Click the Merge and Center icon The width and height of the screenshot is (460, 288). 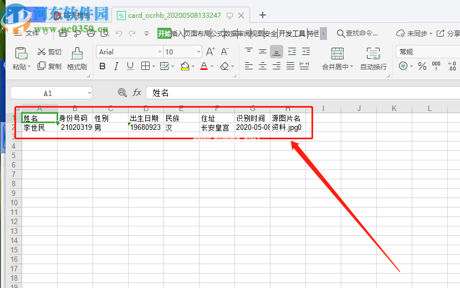[338, 53]
